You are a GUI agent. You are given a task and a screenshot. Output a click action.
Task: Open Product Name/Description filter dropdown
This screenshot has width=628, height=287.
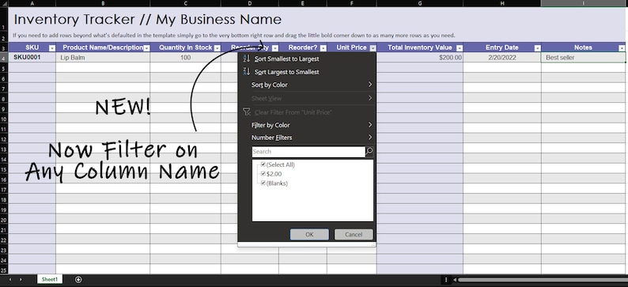point(146,48)
